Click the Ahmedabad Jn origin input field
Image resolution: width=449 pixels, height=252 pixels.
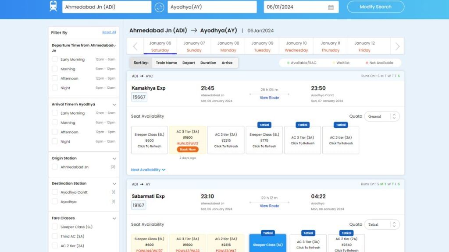pyautogui.click(x=107, y=7)
